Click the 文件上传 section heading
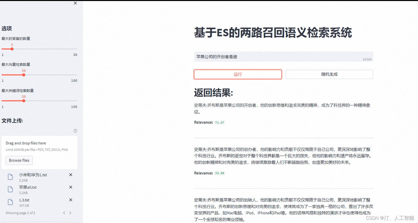Screen dimensions: 418x223 pos(12,121)
